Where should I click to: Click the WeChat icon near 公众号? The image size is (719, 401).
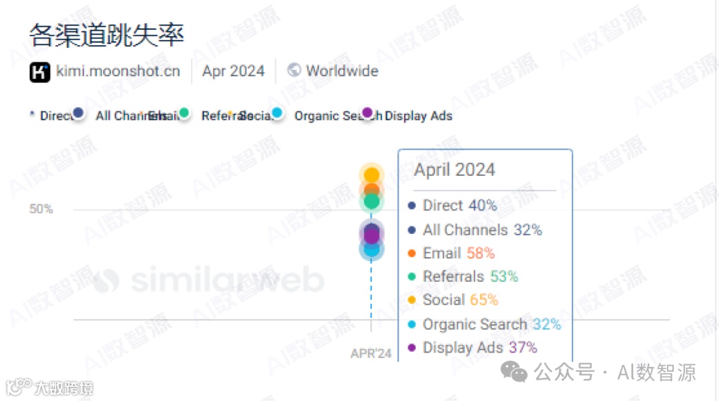(513, 372)
